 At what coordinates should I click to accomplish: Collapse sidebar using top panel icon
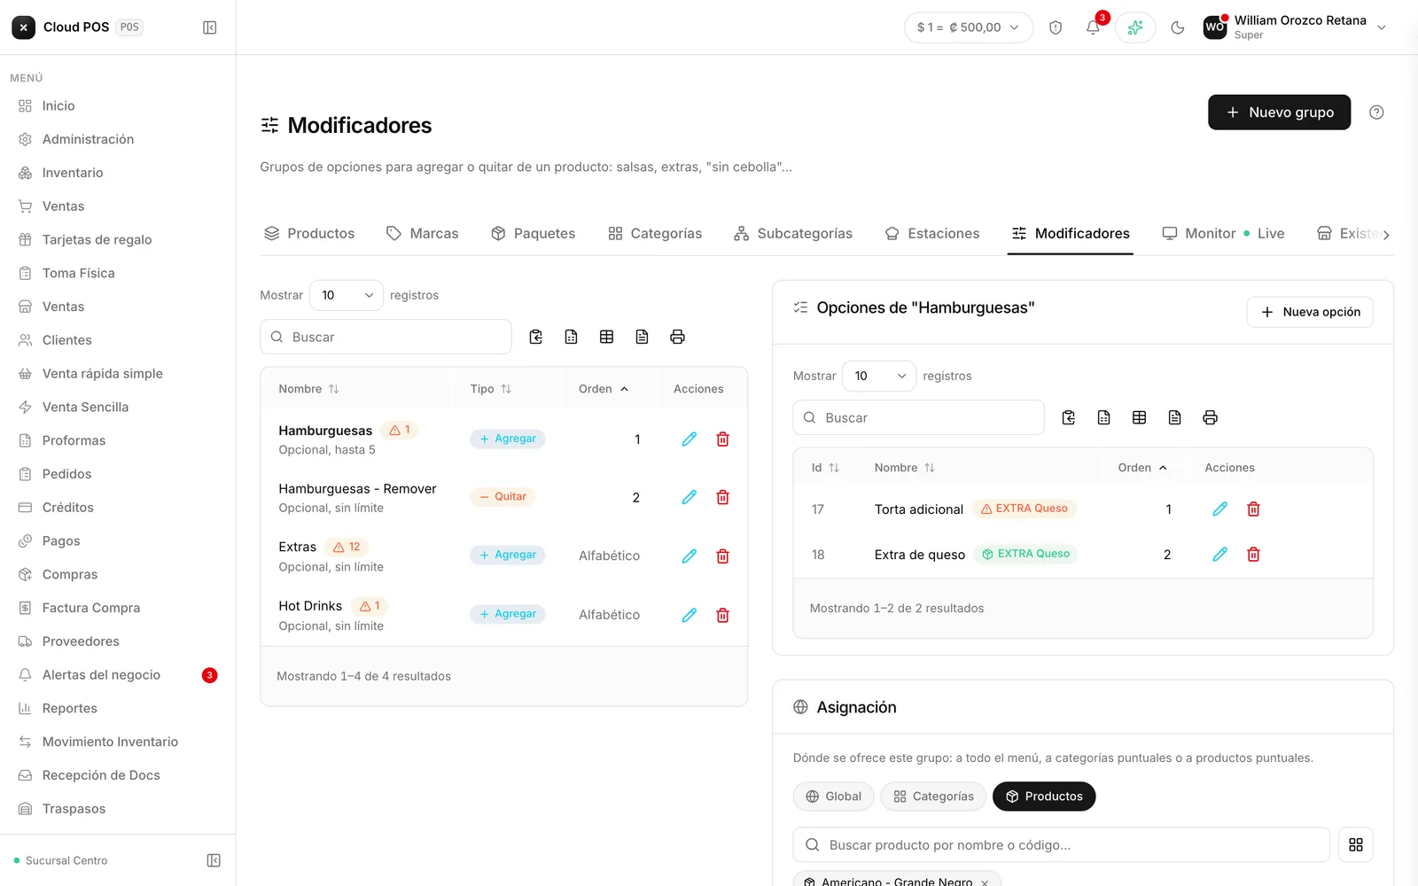click(x=210, y=27)
